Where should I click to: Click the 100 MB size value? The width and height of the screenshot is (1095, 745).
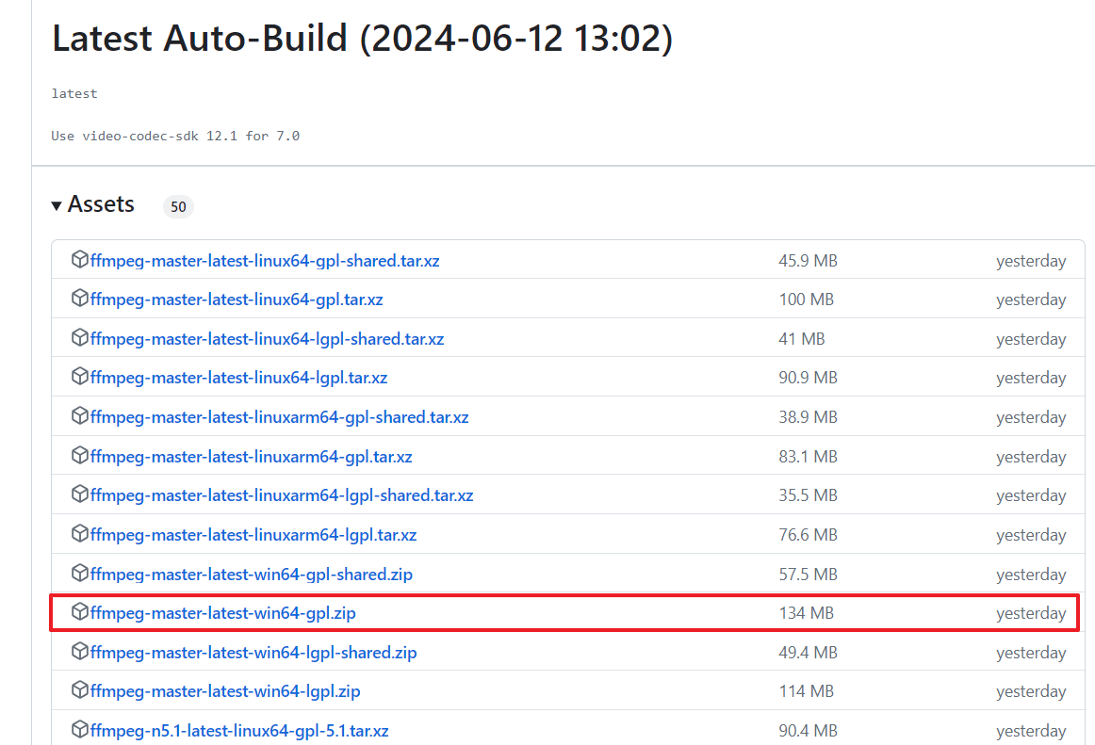click(807, 300)
